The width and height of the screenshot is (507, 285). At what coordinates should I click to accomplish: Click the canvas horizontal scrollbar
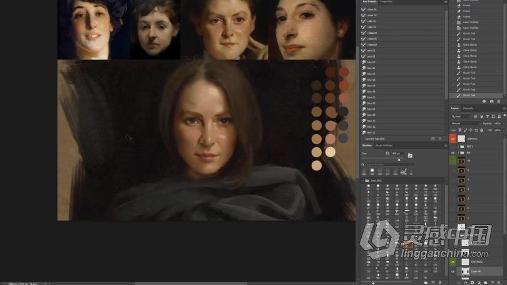pos(191,283)
